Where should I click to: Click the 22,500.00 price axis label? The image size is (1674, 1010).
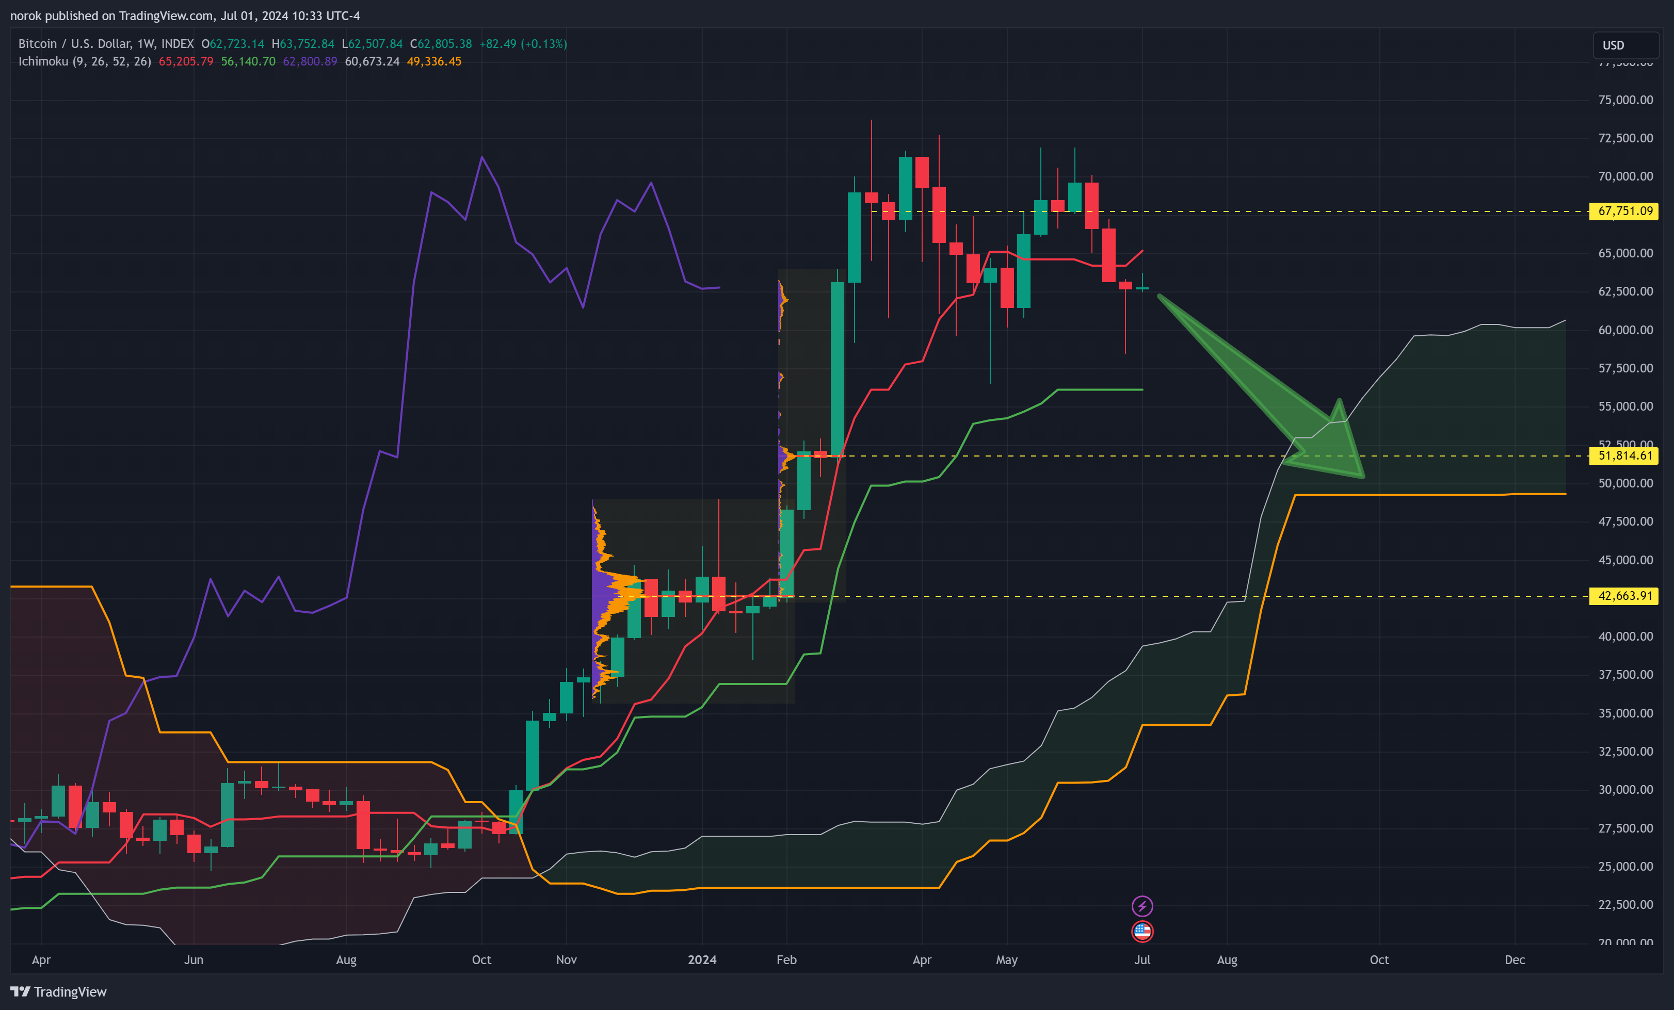coord(1625,904)
